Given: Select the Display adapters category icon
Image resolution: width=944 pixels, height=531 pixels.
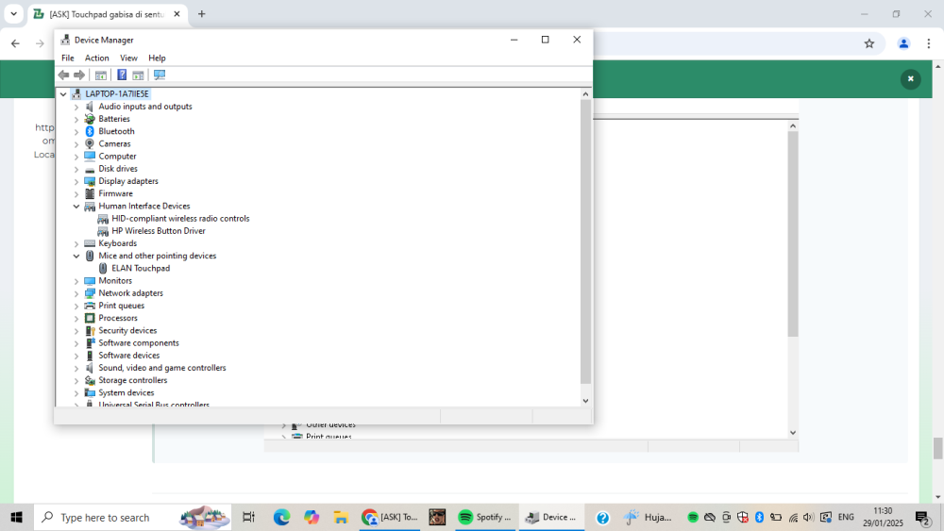Looking at the screenshot, I should tap(90, 181).
